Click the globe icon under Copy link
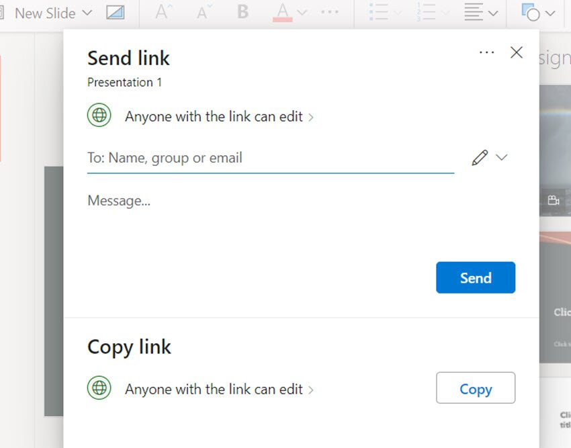 (x=99, y=388)
